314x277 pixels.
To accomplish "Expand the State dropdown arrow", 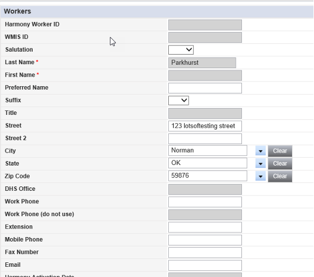I will coord(261,163).
